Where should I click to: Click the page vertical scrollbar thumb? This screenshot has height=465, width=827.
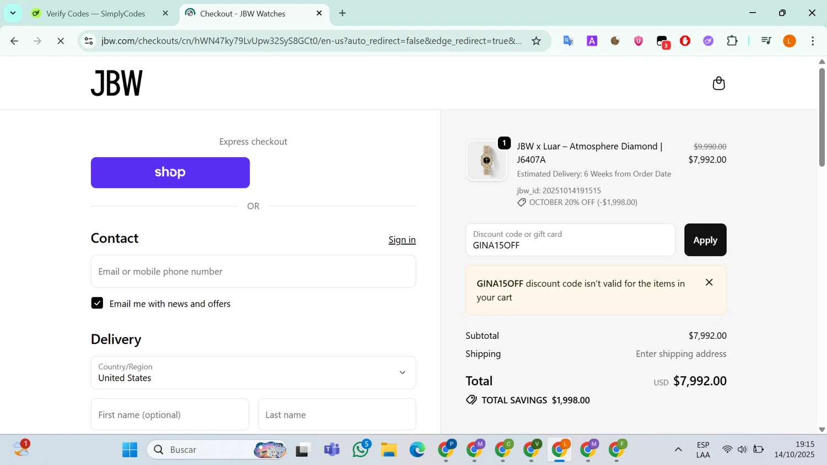tap(821, 117)
